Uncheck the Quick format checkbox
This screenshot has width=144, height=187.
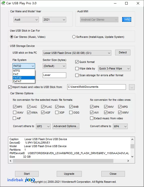click(77, 62)
